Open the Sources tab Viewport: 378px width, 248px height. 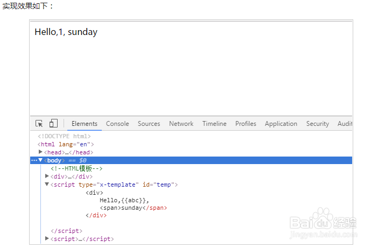pos(149,124)
